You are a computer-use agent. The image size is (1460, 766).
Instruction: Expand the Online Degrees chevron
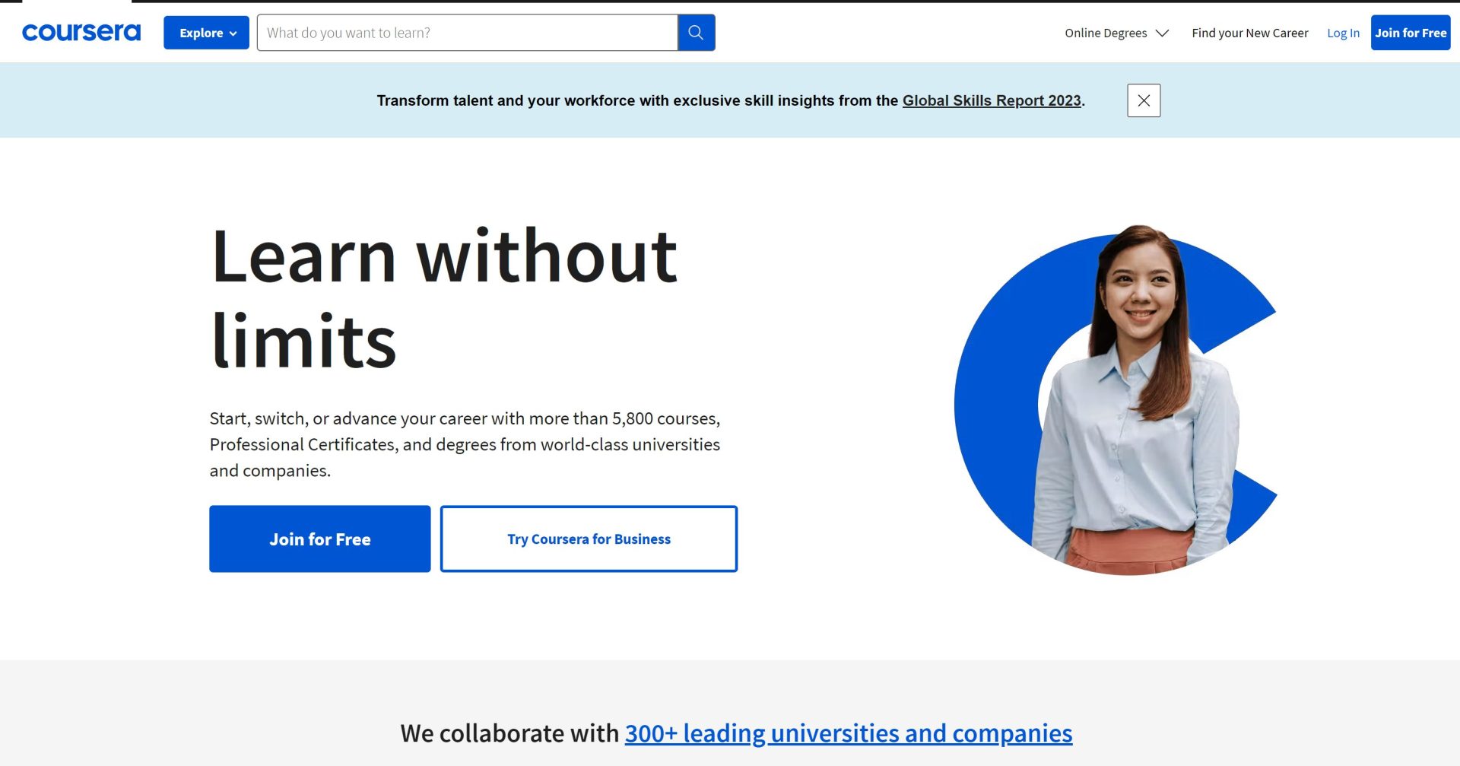tap(1162, 33)
